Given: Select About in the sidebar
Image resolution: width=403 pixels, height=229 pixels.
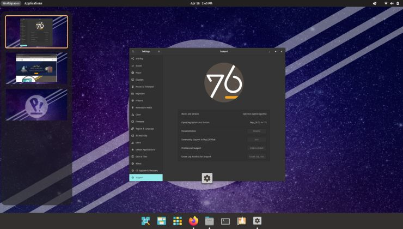Looking at the screenshot, I should 146,164.
